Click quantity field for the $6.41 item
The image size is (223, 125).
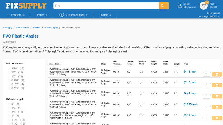[x=207, y=96]
